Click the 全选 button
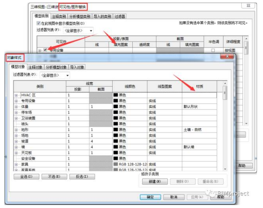Screen dimensions: 263x208 26,176
